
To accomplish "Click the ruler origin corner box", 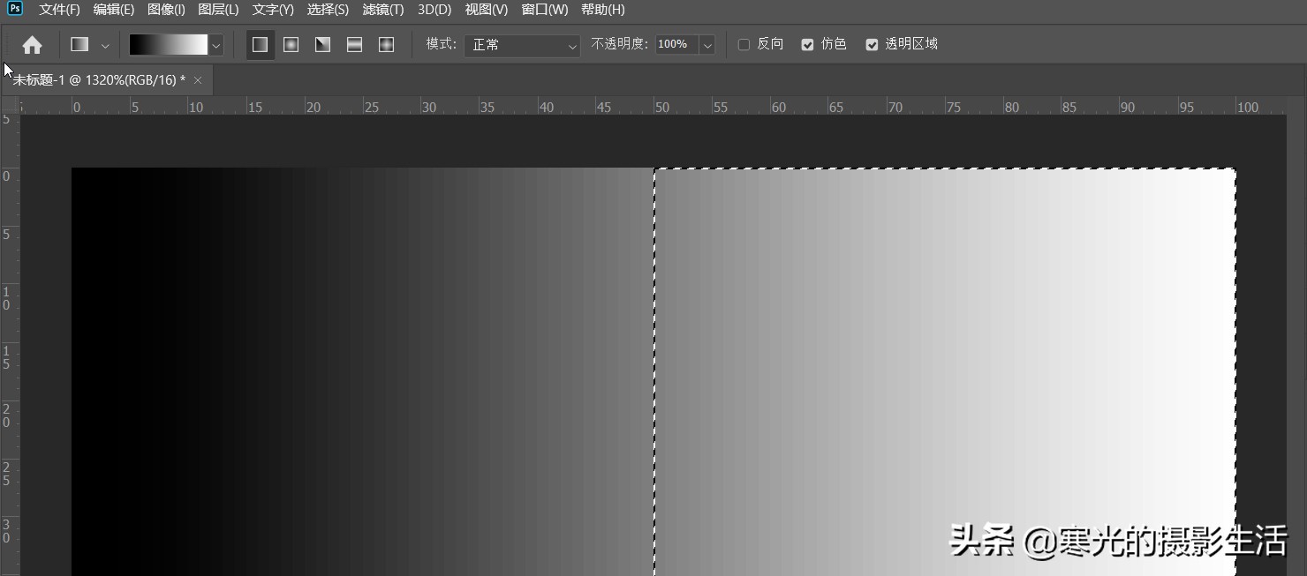I will point(10,105).
